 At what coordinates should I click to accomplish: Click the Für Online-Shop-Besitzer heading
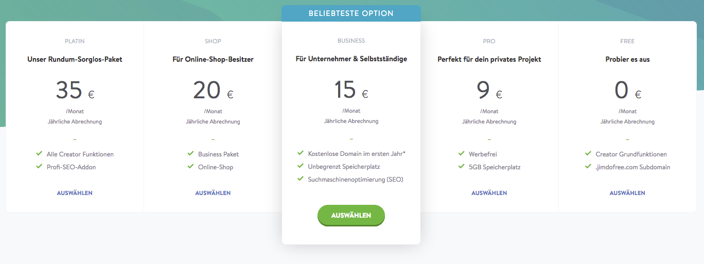click(x=213, y=59)
